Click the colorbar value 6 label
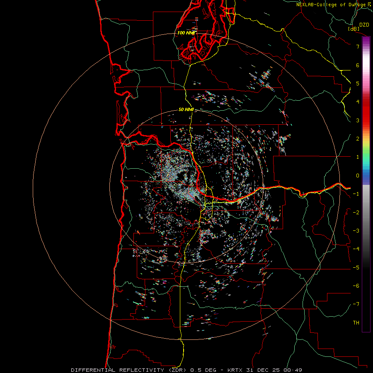This screenshot has height=373, width=373. 358,65
